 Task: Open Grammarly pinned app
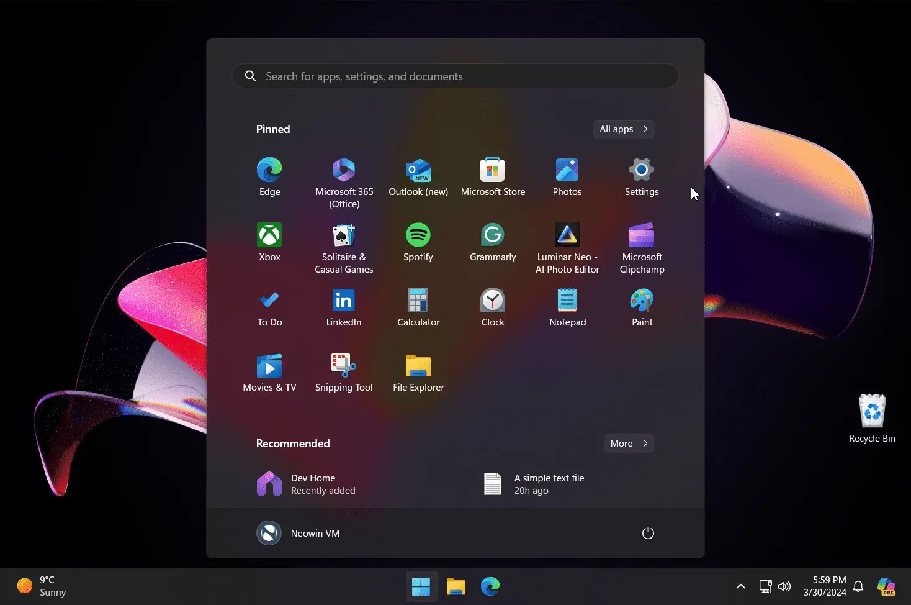click(x=493, y=243)
